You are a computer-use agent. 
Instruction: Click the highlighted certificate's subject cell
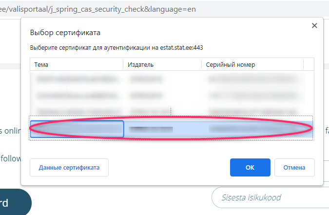[77, 129]
